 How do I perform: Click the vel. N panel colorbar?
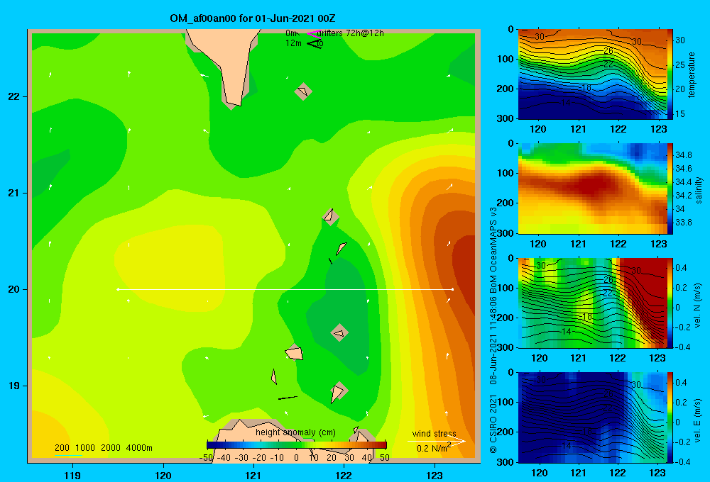[670, 303]
